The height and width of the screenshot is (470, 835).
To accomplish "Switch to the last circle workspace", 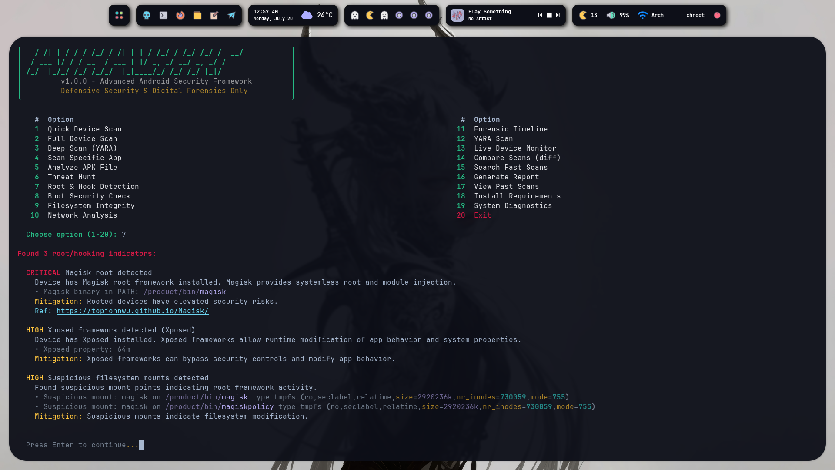I will 429,15.
